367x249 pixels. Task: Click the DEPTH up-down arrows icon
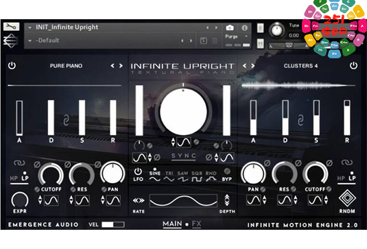click(x=227, y=200)
